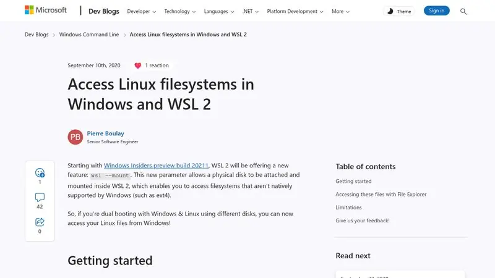Click the Table of contents heading

point(366,166)
